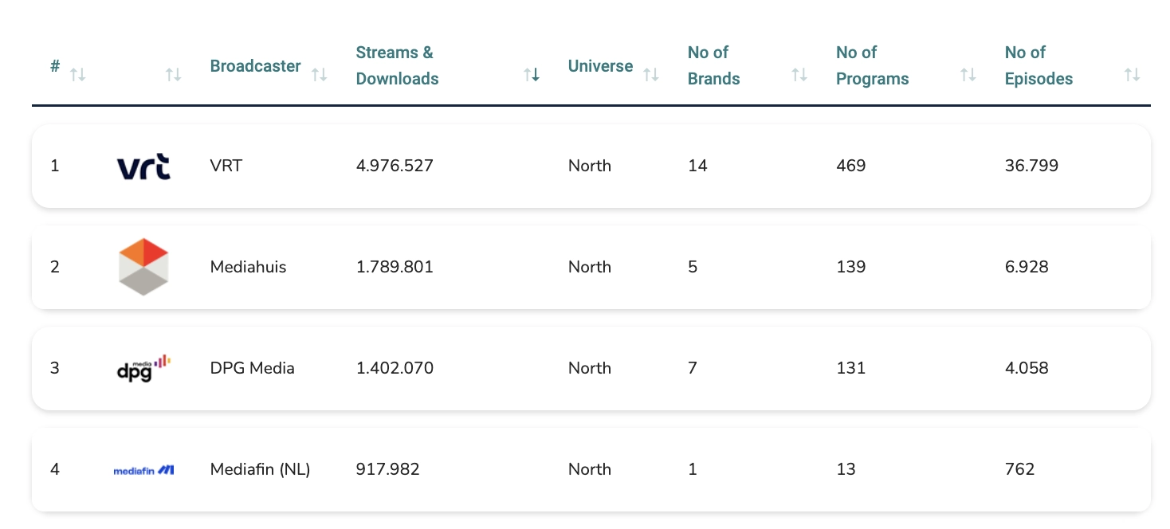Open the VRT logo

click(143, 167)
